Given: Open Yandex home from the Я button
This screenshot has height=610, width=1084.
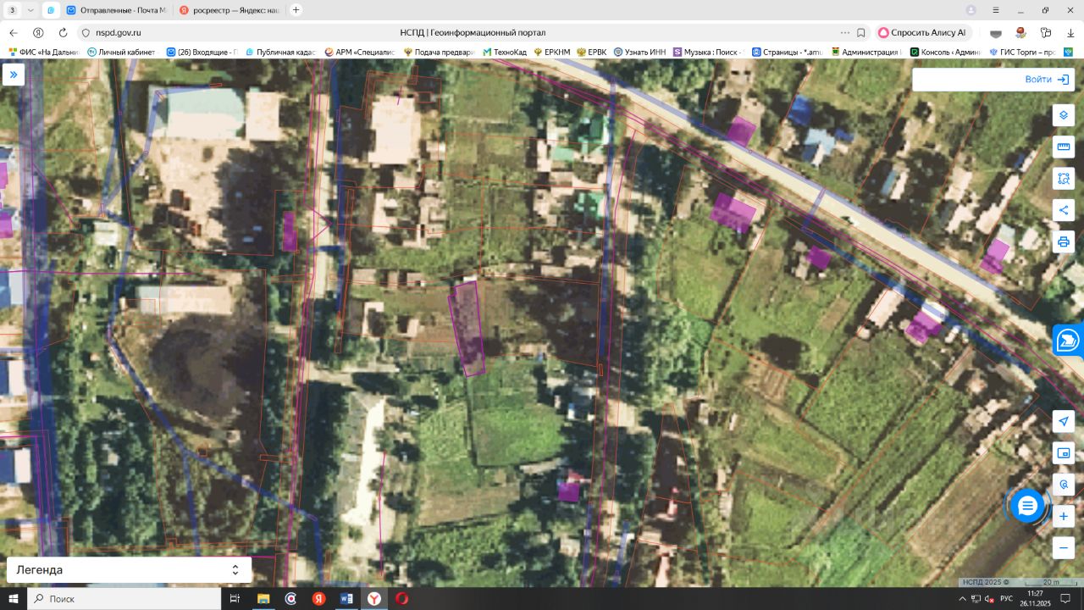Looking at the screenshot, I should coord(38,32).
